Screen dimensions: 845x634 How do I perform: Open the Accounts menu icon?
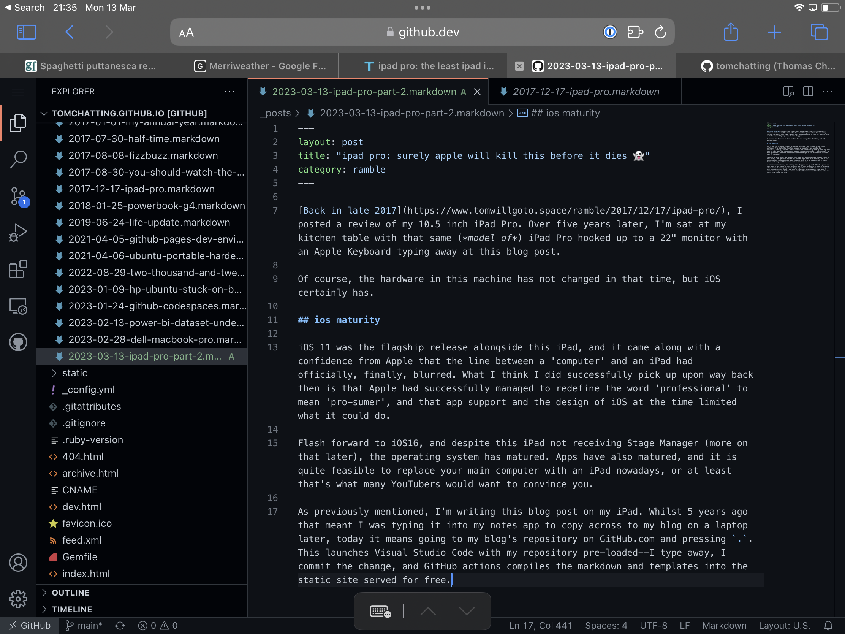point(18,563)
